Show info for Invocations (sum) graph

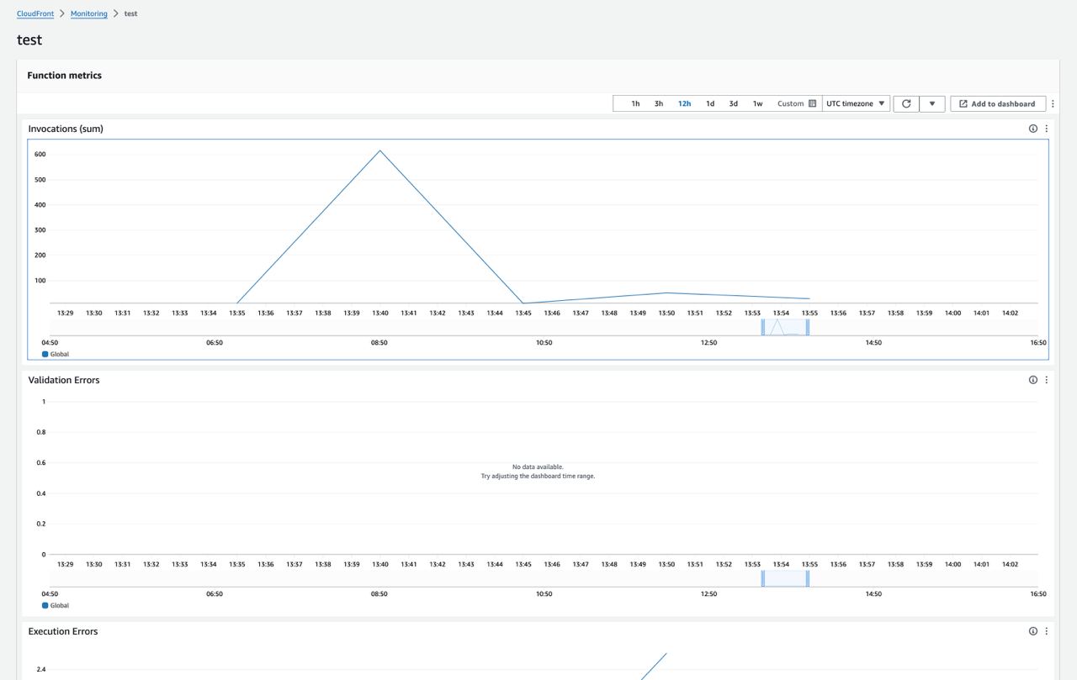point(1033,129)
